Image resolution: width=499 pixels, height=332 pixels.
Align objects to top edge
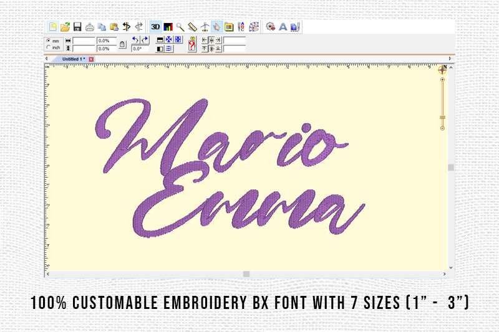(x=205, y=49)
